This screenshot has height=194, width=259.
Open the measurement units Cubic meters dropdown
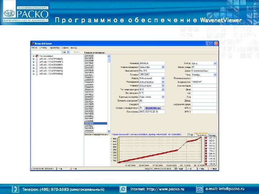click(163, 97)
